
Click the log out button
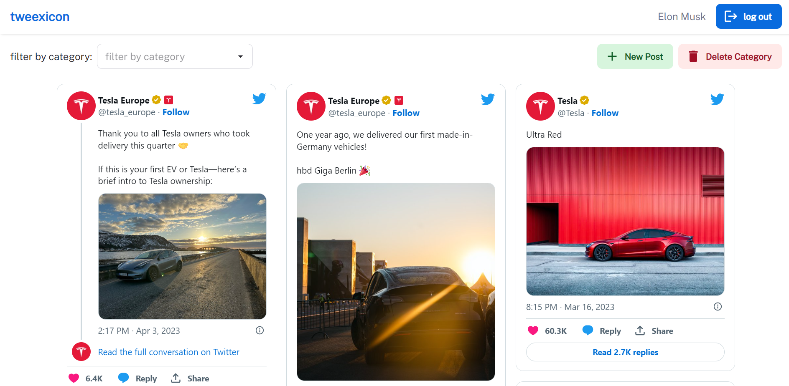click(x=748, y=16)
